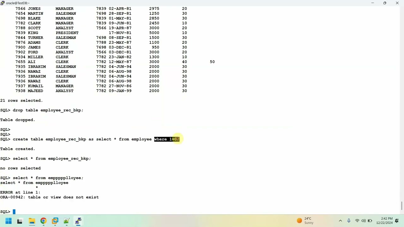Click the microphone icon in the system tray
The width and height of the screenshot is (404, 227).
click(x=349, y=221)
